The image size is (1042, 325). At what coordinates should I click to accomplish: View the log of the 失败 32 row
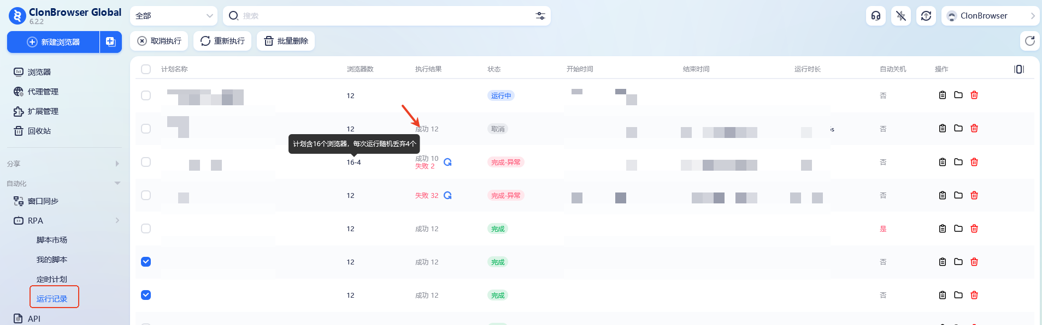coord(942,195)
